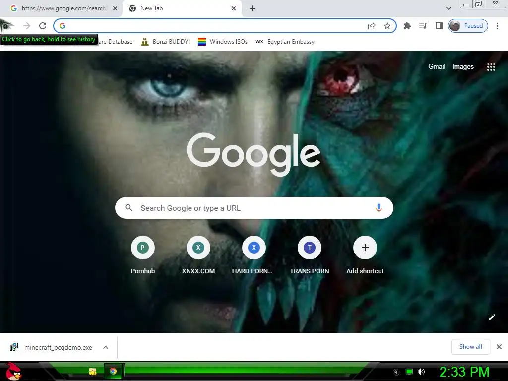Click the 2:33 PM clock

point(464,372)
